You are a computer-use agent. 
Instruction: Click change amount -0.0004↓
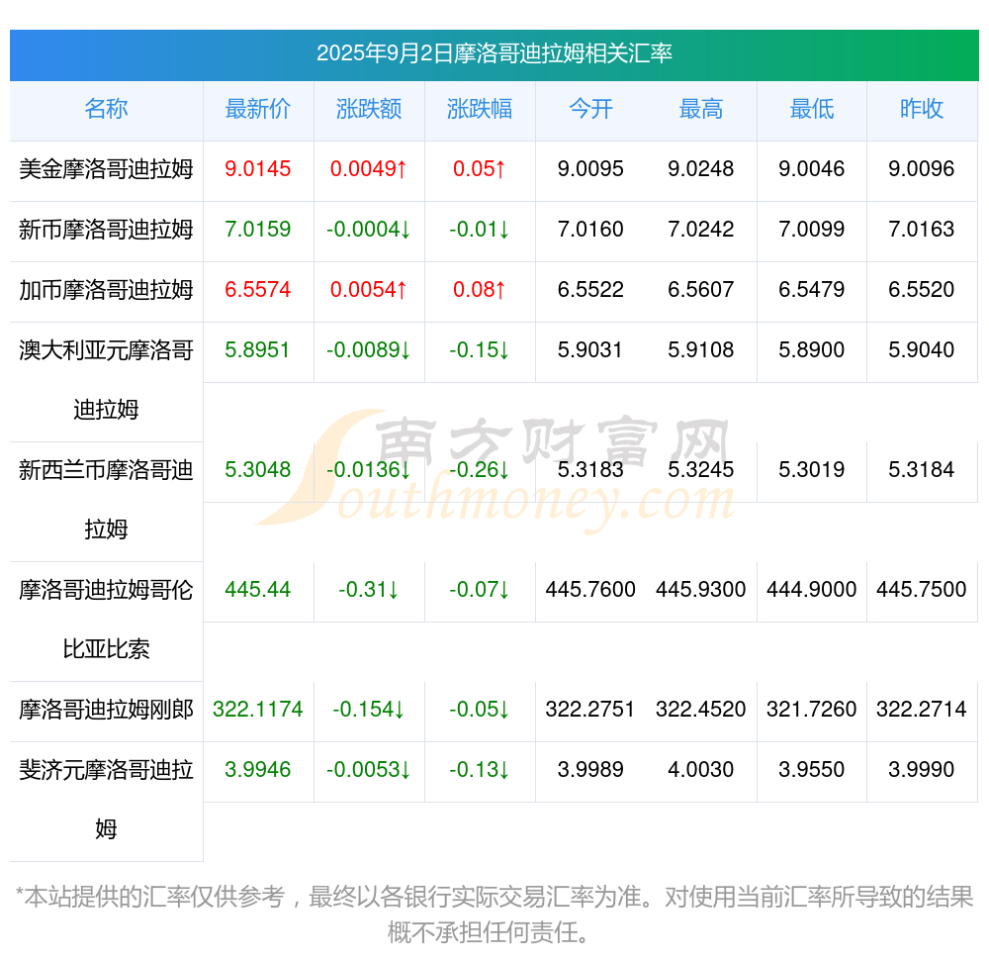(369, 229)
